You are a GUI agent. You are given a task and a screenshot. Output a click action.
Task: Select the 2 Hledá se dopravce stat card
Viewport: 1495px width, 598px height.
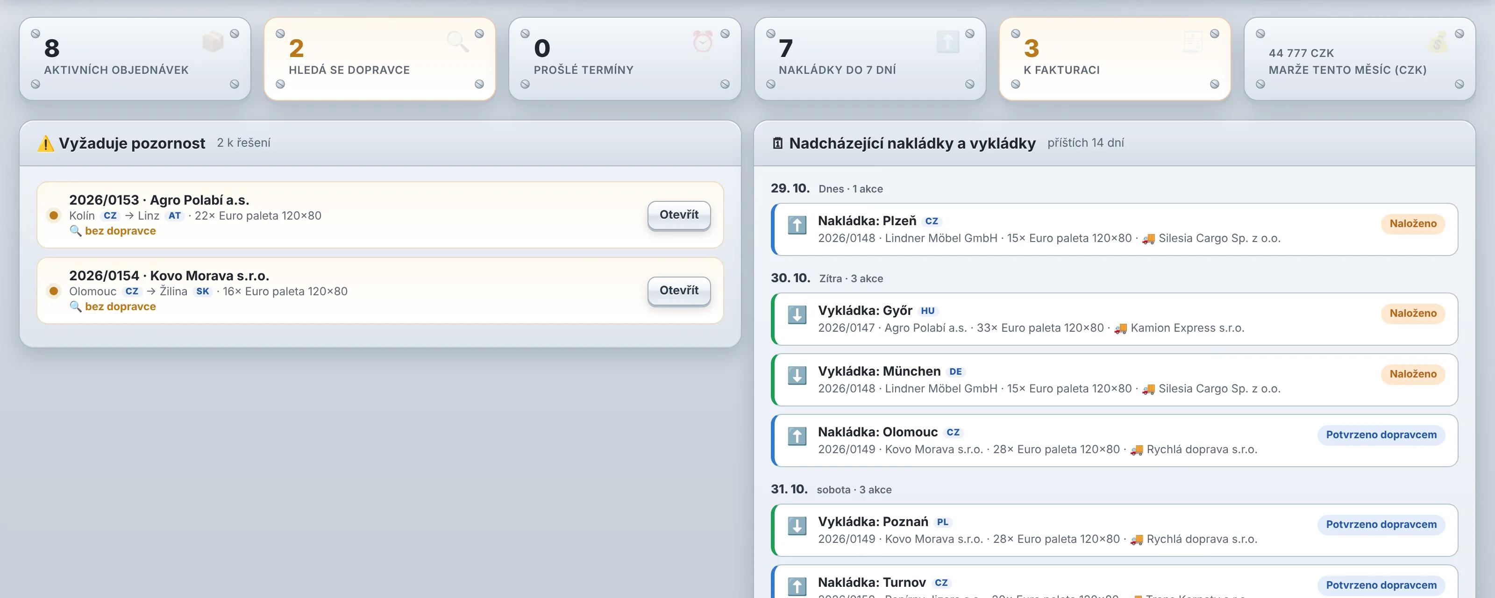379,59
